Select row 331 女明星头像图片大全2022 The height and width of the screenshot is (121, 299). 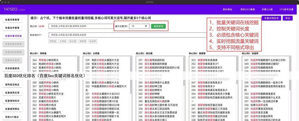tap(102, 94)
